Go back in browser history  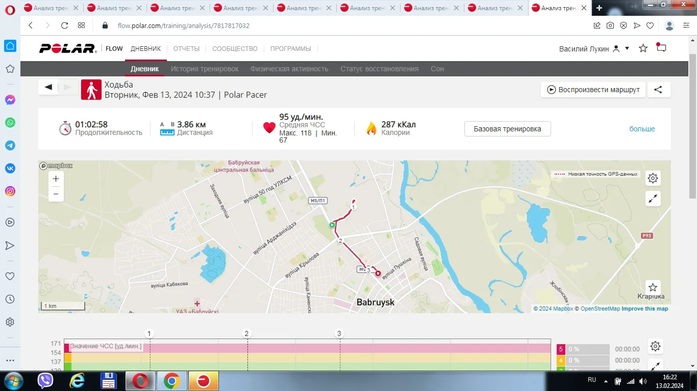coord(31,25)
